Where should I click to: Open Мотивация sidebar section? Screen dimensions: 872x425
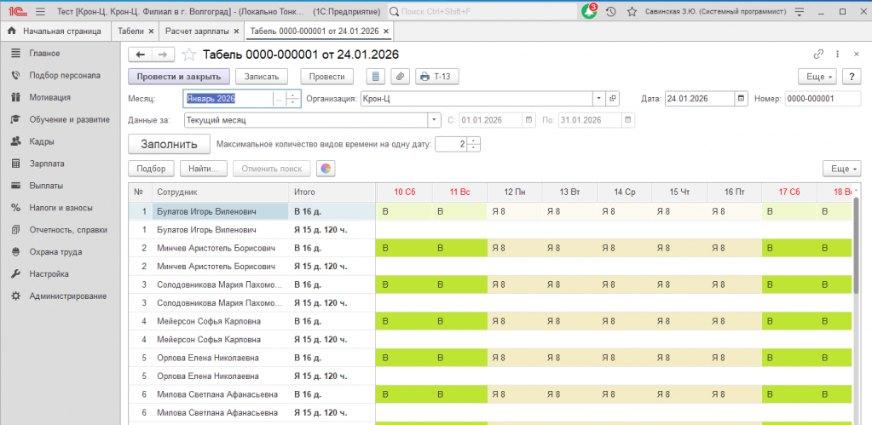coord(49,97)
